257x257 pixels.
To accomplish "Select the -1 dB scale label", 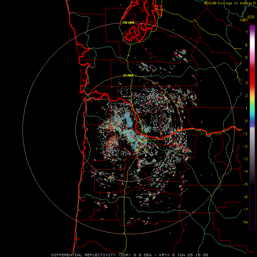I will click(245, 134).
